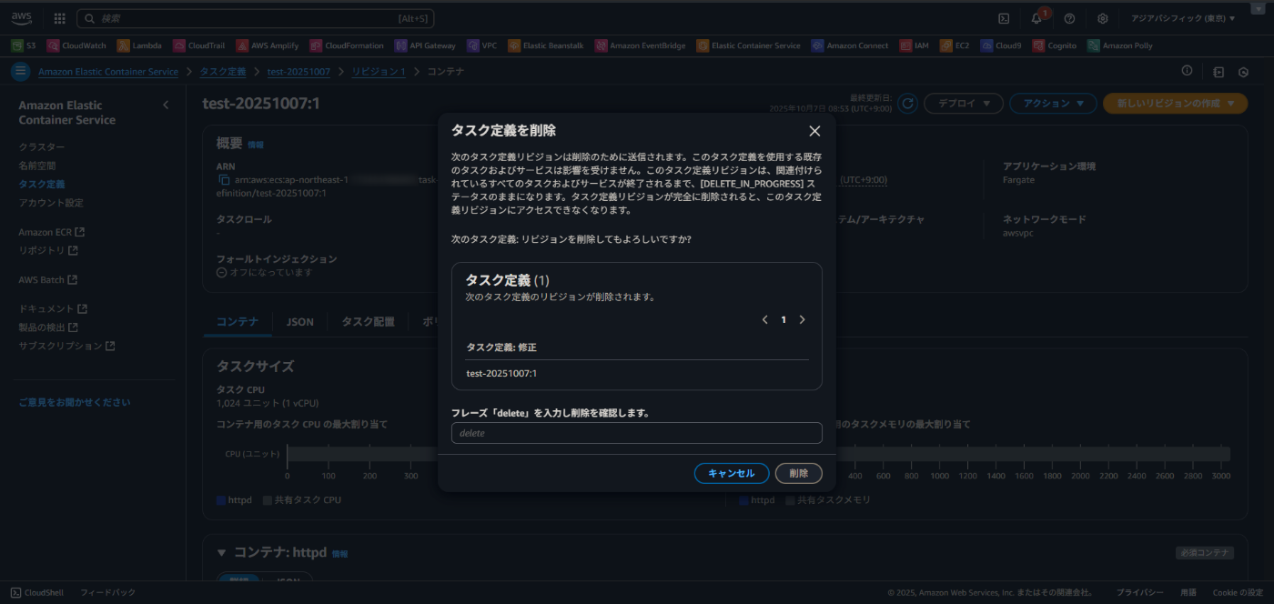Click the キャンセル button
The image size is (1274, 604).
732,473
